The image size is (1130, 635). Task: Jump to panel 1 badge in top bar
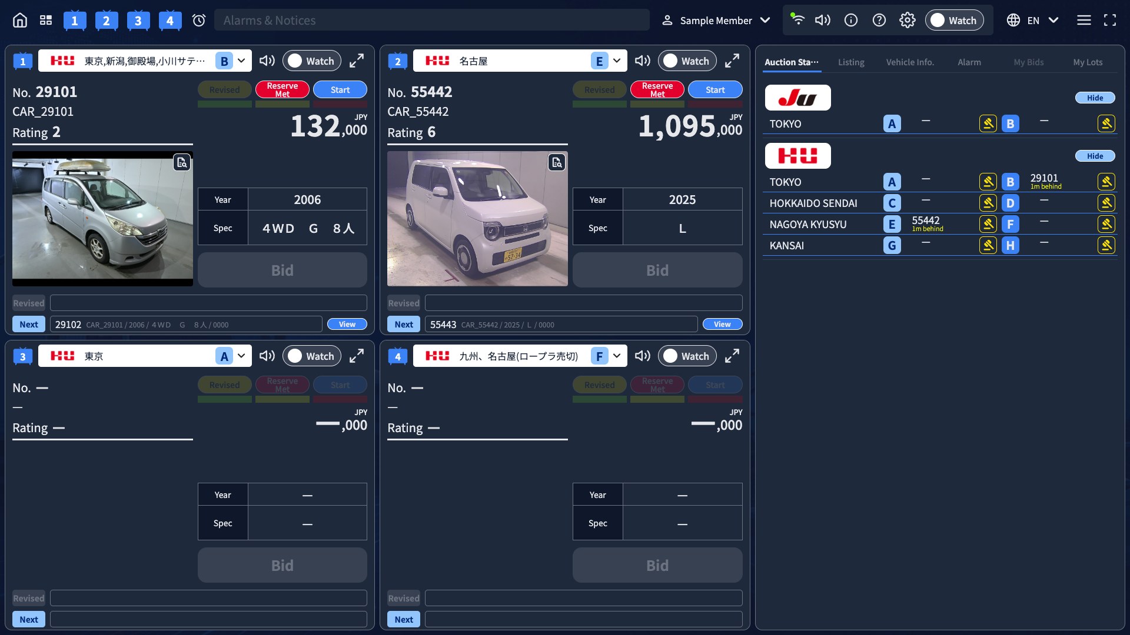coord(74,21)
